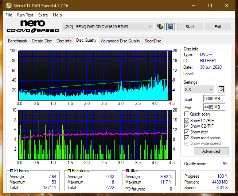Screen dimensions: 238x196
Task: Expand the 8 X speed dropdown
Action: pos(199,89)
